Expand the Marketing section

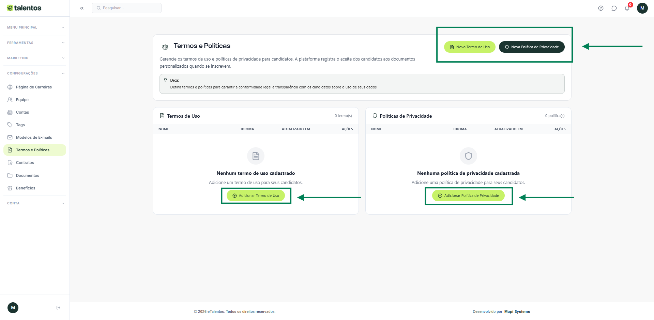(35, 58)
